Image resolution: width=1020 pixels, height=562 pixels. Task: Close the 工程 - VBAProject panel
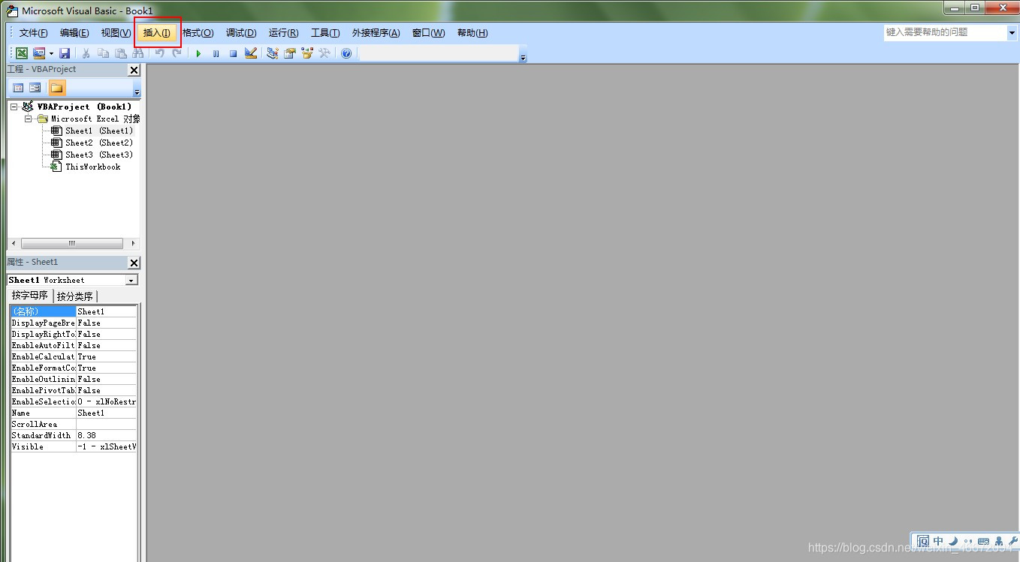tap(134, 70)
